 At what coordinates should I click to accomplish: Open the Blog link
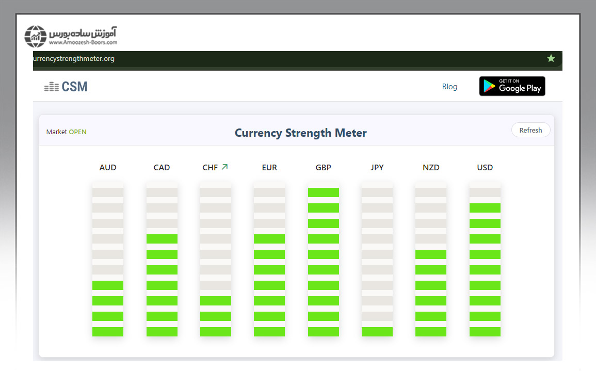tap(449, 87)
